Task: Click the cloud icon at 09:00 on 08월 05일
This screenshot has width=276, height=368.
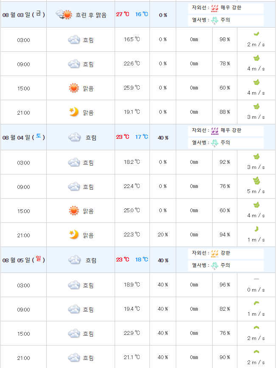Action: click(x=74, y=309)
